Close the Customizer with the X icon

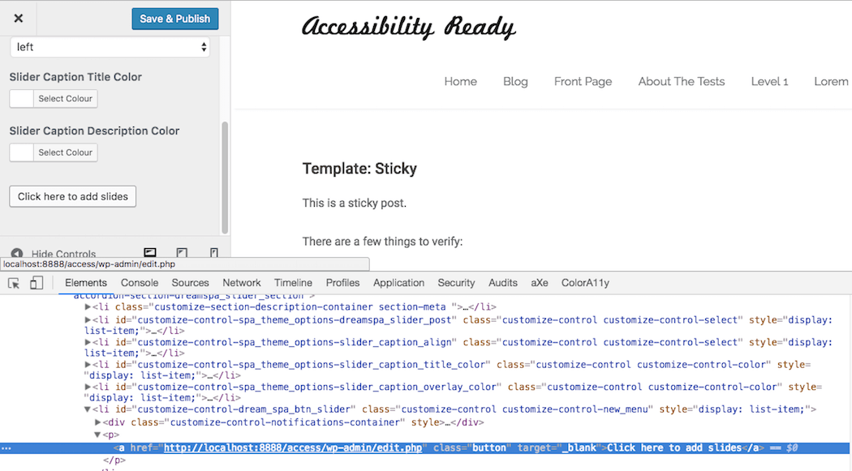point(18,18)
